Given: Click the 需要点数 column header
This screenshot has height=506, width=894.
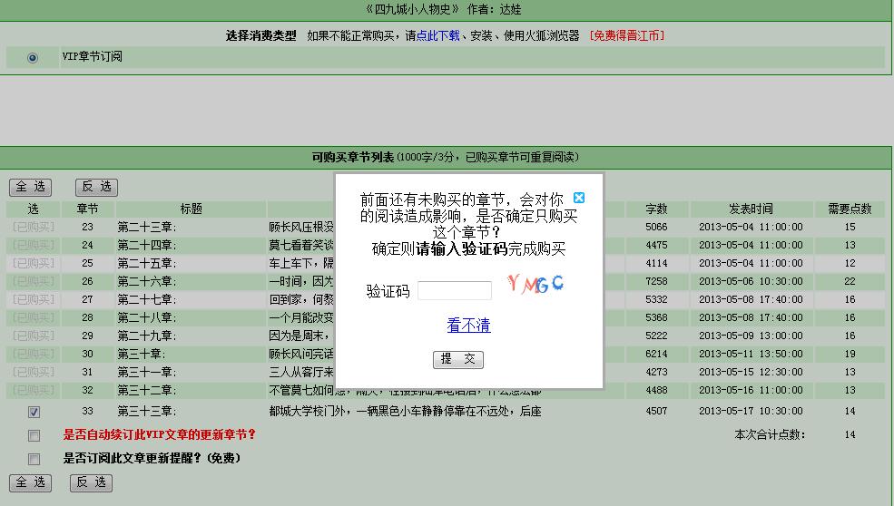Looking at the screenshot, I should (850, 209).
